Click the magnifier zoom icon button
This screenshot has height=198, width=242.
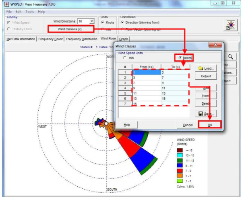coord(230,57)
